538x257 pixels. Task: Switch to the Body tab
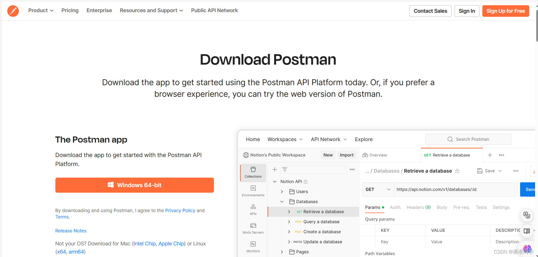pyautogui.click(x=442, y=207)
